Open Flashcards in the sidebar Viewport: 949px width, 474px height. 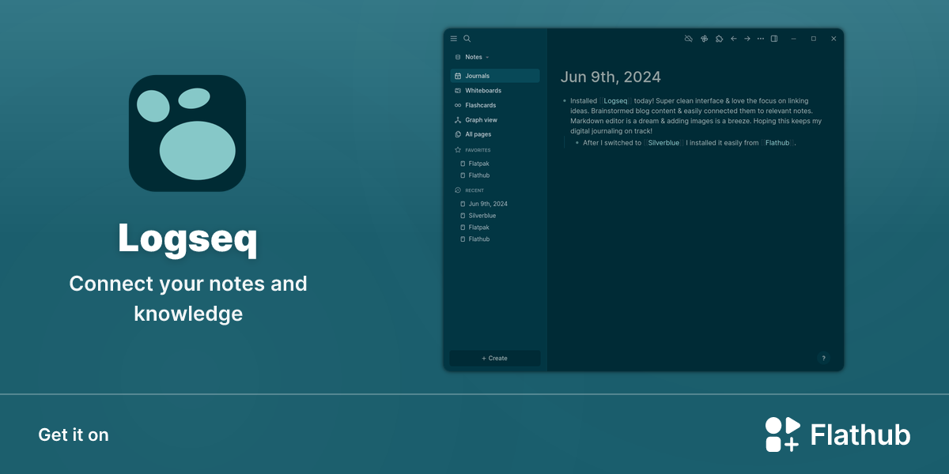point(495,105)
